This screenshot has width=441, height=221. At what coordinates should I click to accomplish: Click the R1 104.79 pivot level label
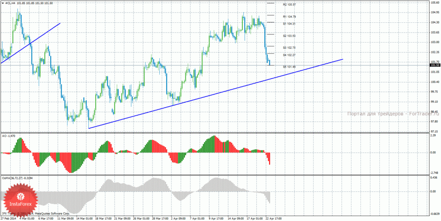pos(289,17)
